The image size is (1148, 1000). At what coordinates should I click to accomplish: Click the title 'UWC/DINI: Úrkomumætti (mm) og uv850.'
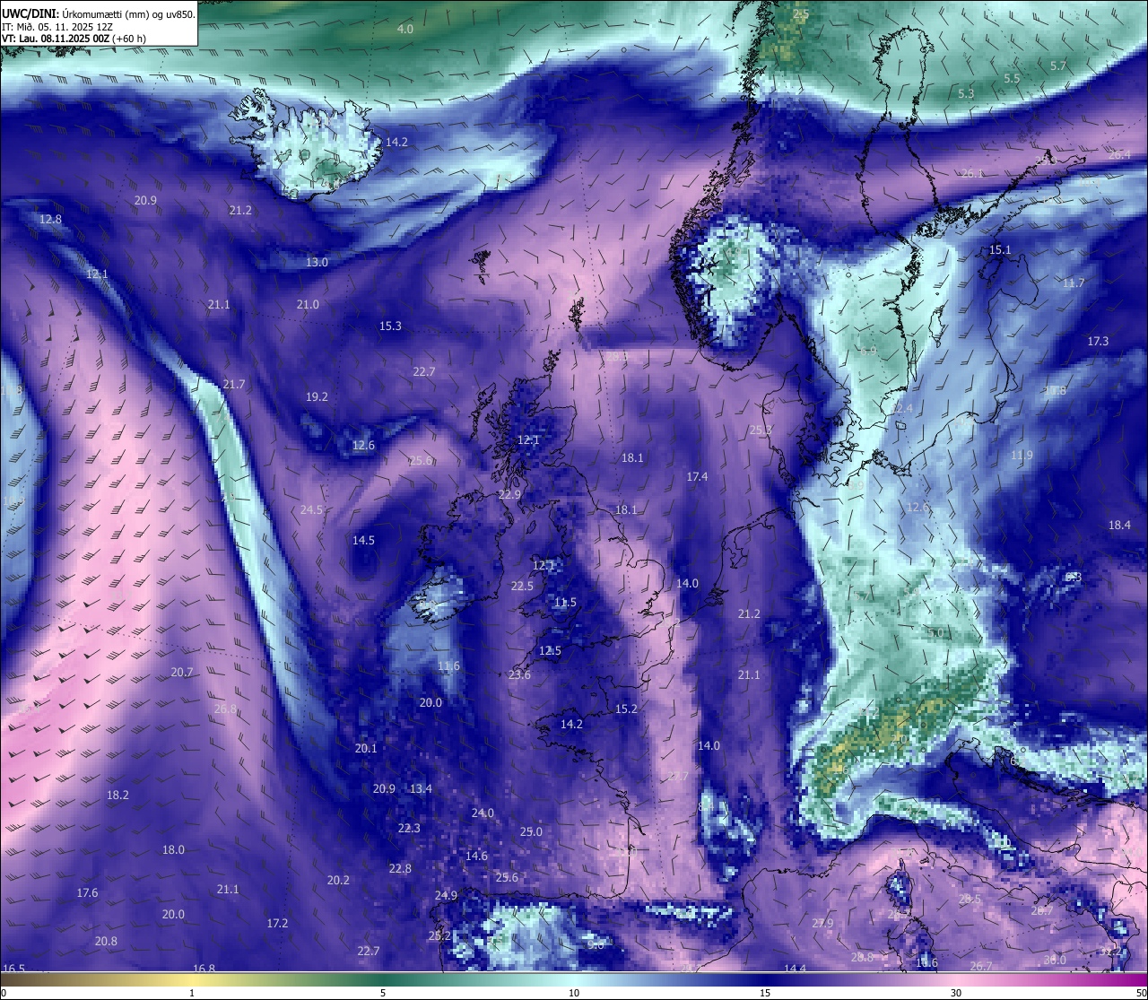point(99,13)
